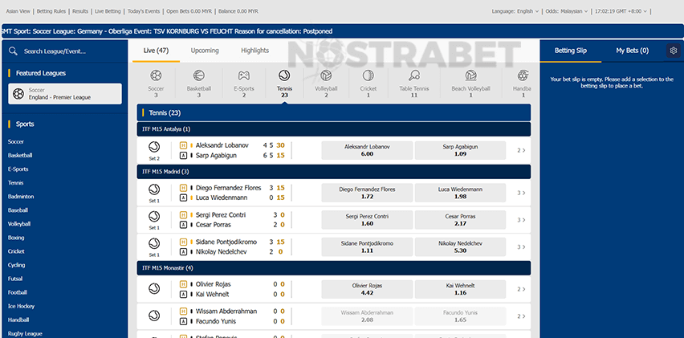This screenshot has height=338, width=684.
Task: Select Badminton in the Sports sidebar
Action: (x=21, y=197)
